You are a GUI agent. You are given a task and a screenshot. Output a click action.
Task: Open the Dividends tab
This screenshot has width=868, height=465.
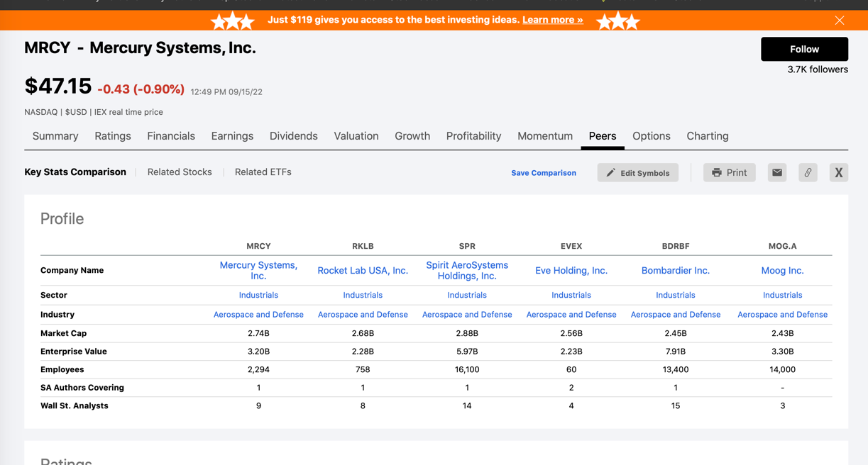tap(293, 135)
